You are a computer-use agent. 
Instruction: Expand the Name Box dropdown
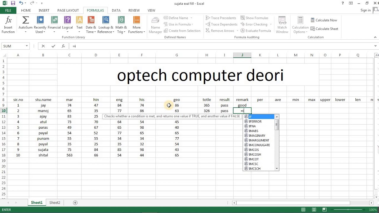point(27,46)
